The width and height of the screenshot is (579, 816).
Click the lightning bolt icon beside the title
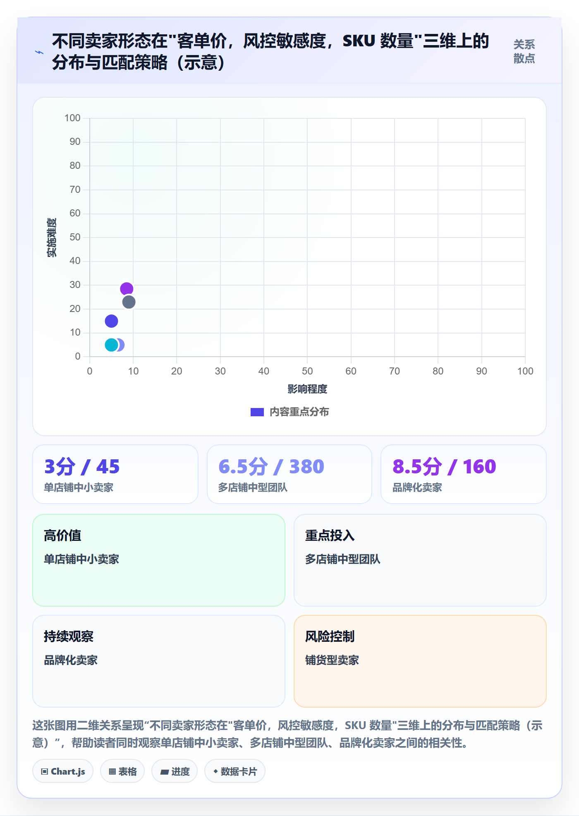[39, 52]
